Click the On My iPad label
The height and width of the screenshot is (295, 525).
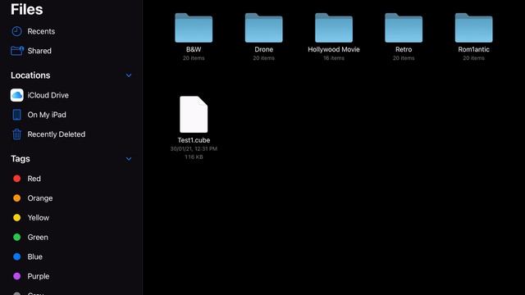click(x=47, y=115)
